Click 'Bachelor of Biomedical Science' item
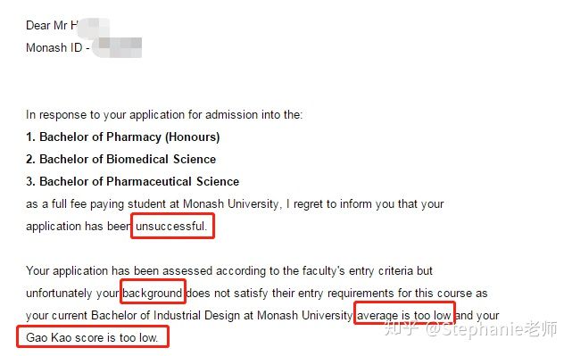Screen dimensions: 572x356 (x=120, y=160)
